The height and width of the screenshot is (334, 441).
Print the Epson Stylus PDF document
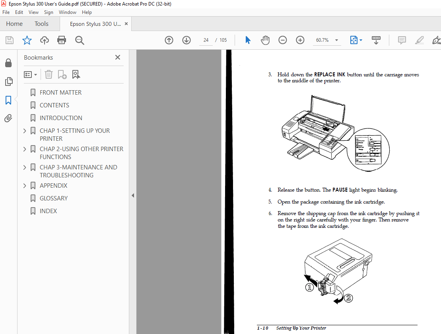coord(62,40)
